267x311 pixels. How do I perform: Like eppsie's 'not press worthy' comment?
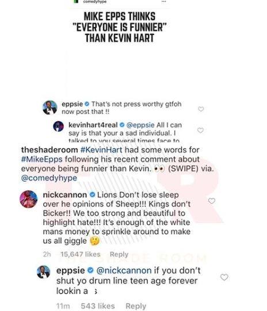click(x=201, y=109)
